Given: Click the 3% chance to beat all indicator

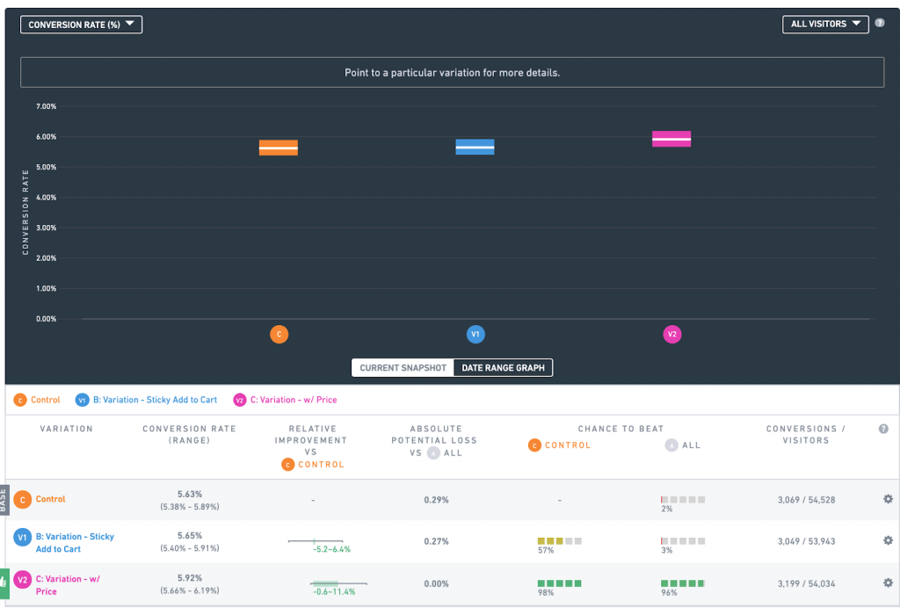Looking at the screenshot, I should tap(682, 541).
